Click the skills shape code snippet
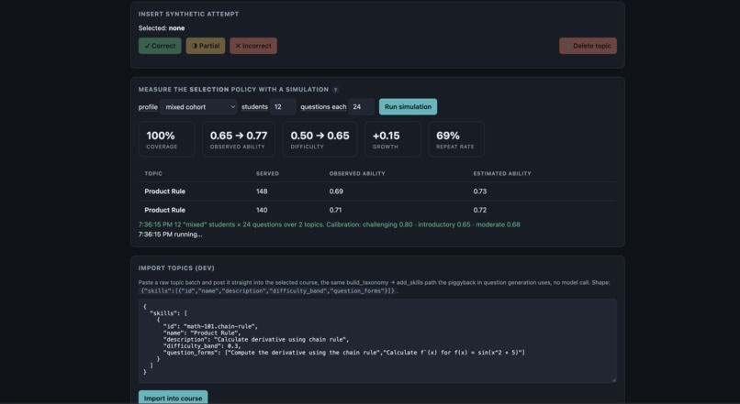740x404 pixels. point(268,291)
